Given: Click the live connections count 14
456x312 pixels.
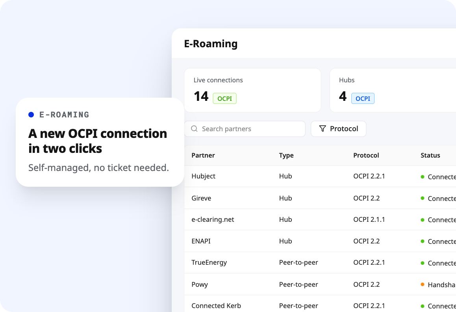Looking at the screenshot, I should point(201,97).
